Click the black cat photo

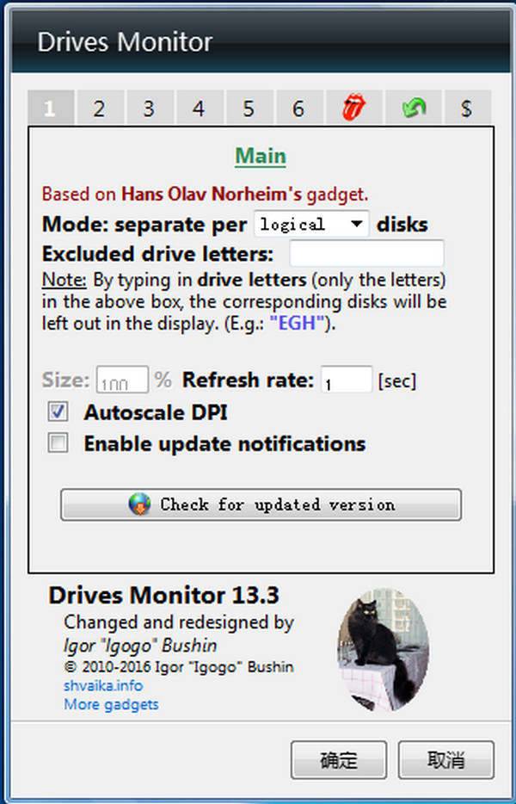[x=384, y=650]
